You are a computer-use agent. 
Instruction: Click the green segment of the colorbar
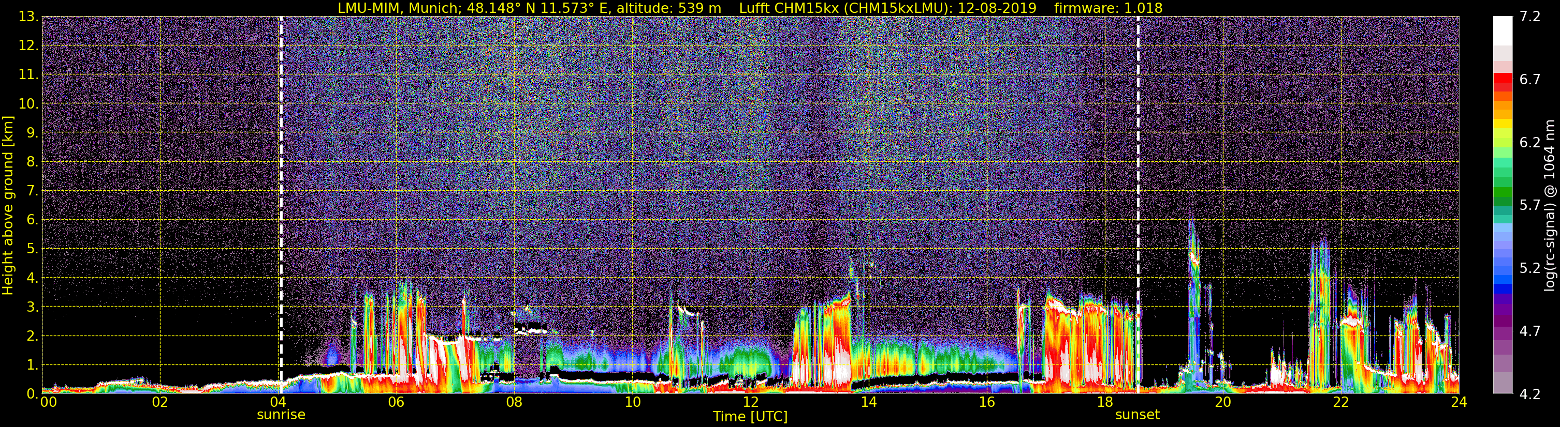click(x=1503, y=192)
